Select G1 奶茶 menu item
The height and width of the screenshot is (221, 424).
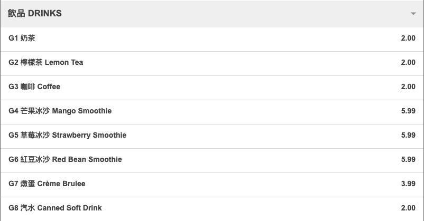tap(22, 38)
